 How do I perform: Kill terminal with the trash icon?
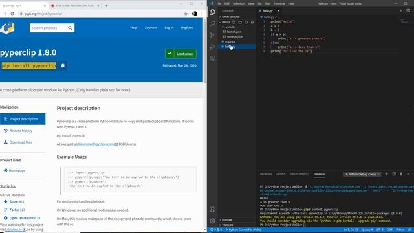click(401, 174)
